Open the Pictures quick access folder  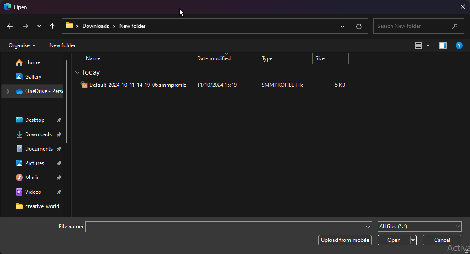pyautogui.click(x=35, y=163)
